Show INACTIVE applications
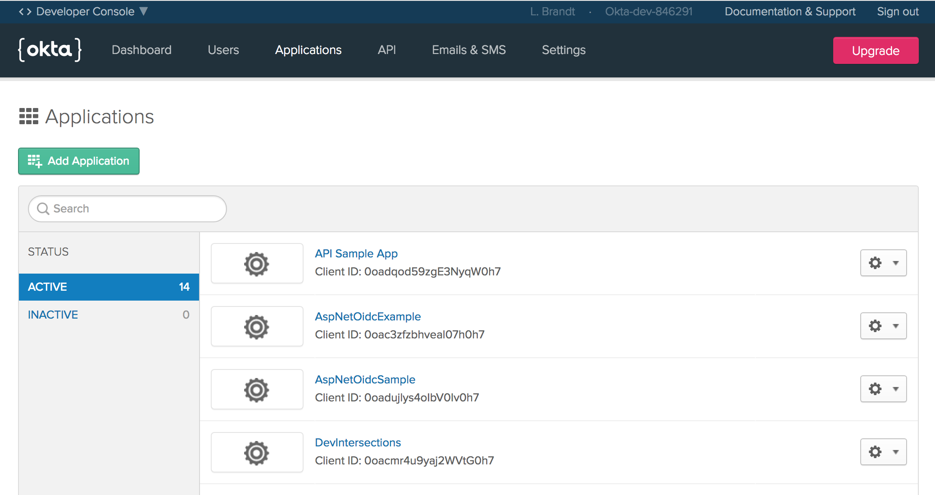Screen dimensions: 935x495 pyautogui.click(x=109, y=315)
